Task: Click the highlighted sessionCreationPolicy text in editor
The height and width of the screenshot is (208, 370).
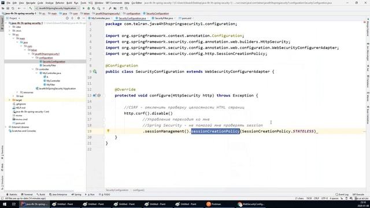Action: click(215, 131)
